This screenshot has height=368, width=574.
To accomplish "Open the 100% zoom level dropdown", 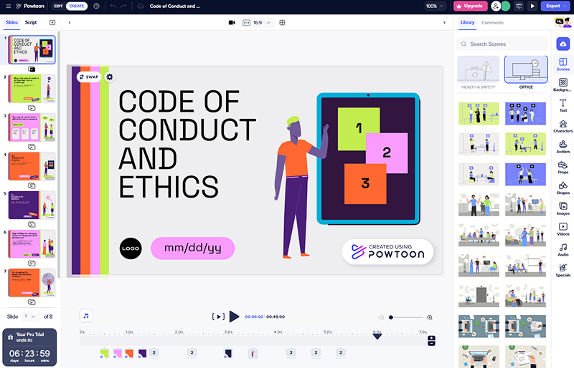I will (x=435, y=6).
